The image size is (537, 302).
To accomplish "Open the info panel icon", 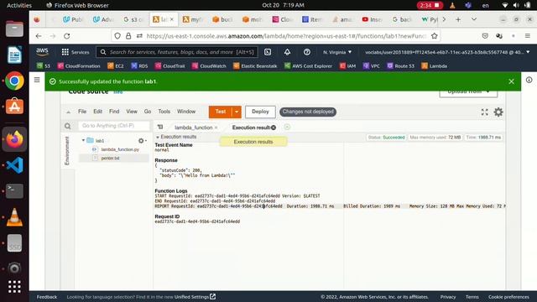I will (529, 80).
